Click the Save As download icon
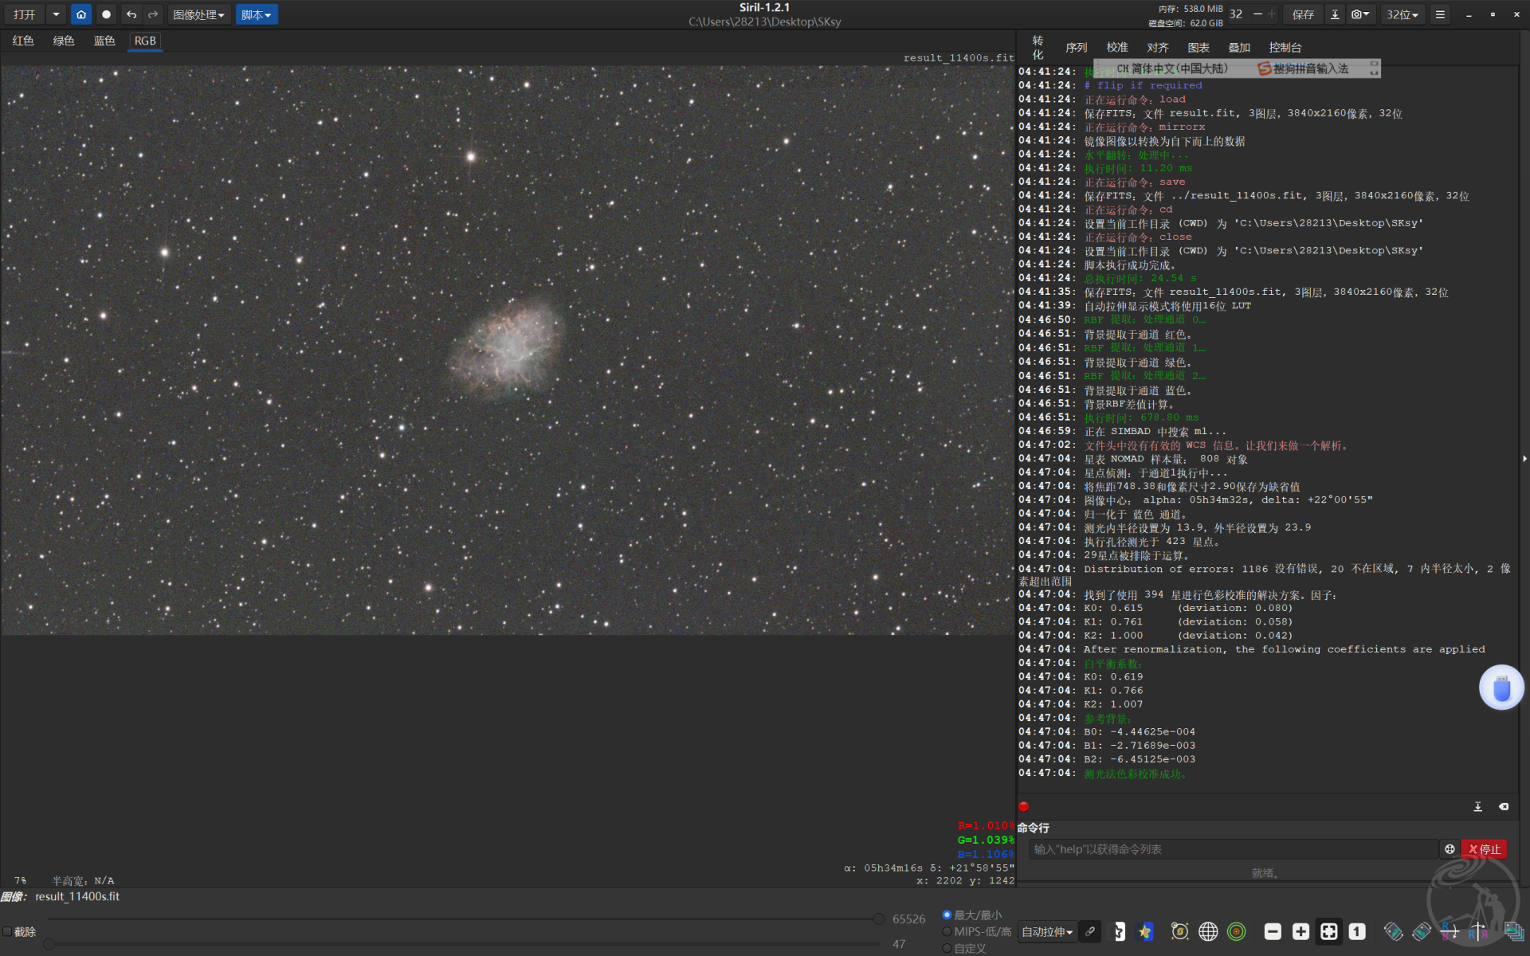Screen dimensions: 1530x956 point(1335,14)
